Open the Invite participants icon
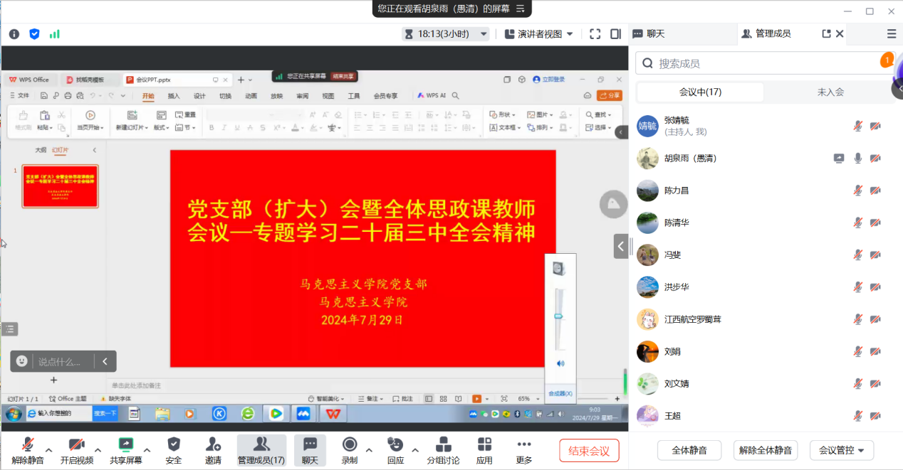 [213, 444]
